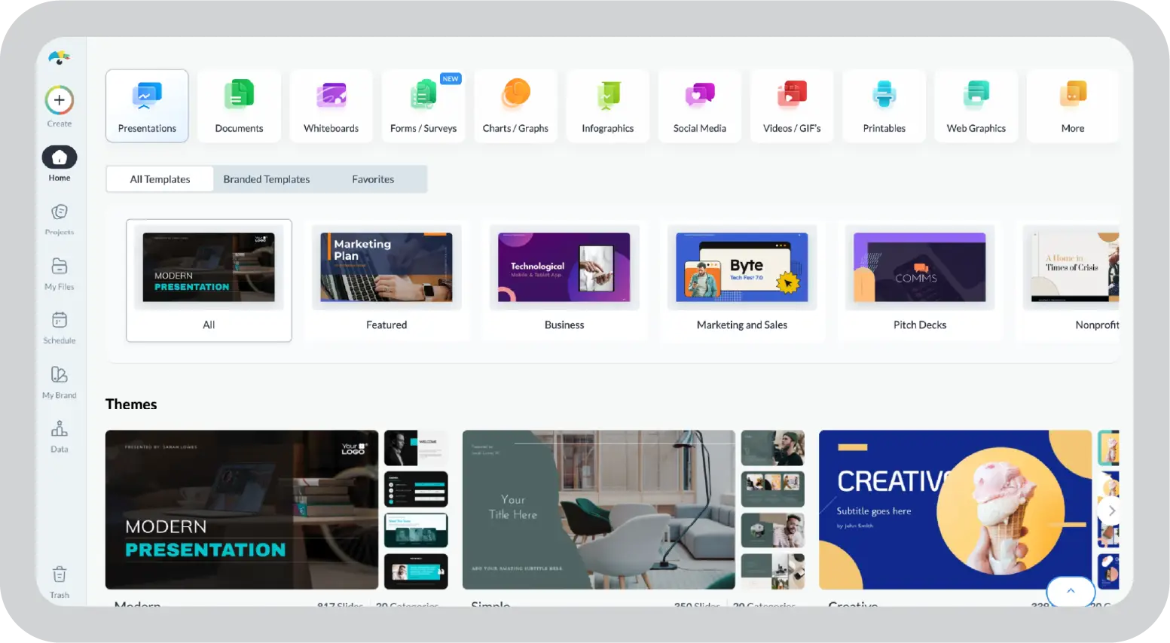1170x643 pixels.
Task: Click the NEW badge on Forms / Surveys
Action: coord(451,79)
